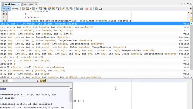This screenshot has height=109, width=193.
Task: Select the first work.java tab
Action: [x=10, y=4]
